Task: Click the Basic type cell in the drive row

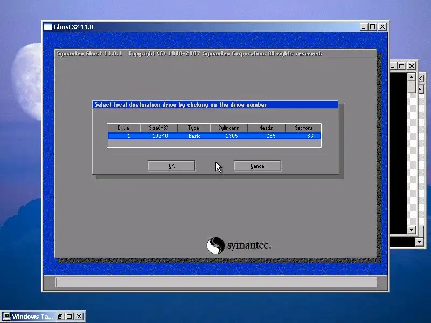Action: click(x=194, y=136)
